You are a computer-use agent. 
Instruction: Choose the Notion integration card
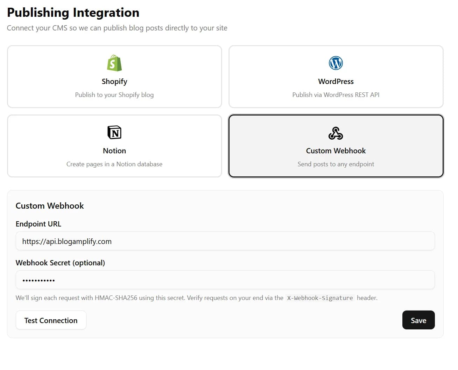coord(114,146)
